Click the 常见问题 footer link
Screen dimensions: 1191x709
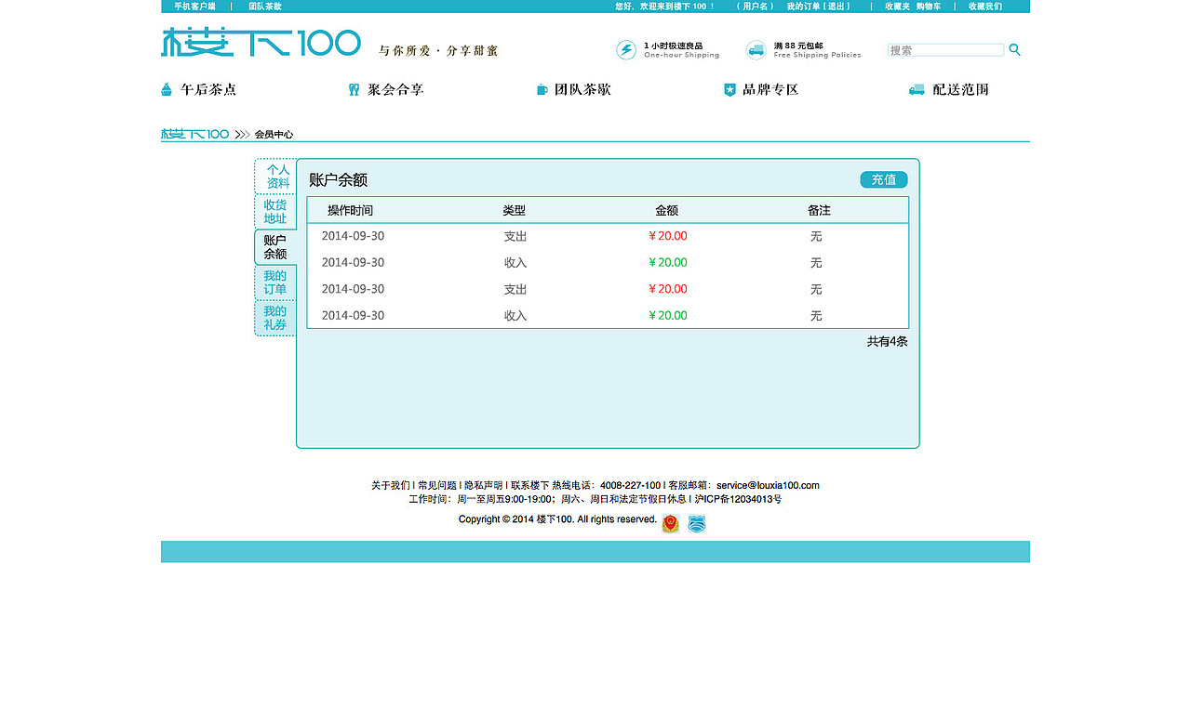click(437, 485)
